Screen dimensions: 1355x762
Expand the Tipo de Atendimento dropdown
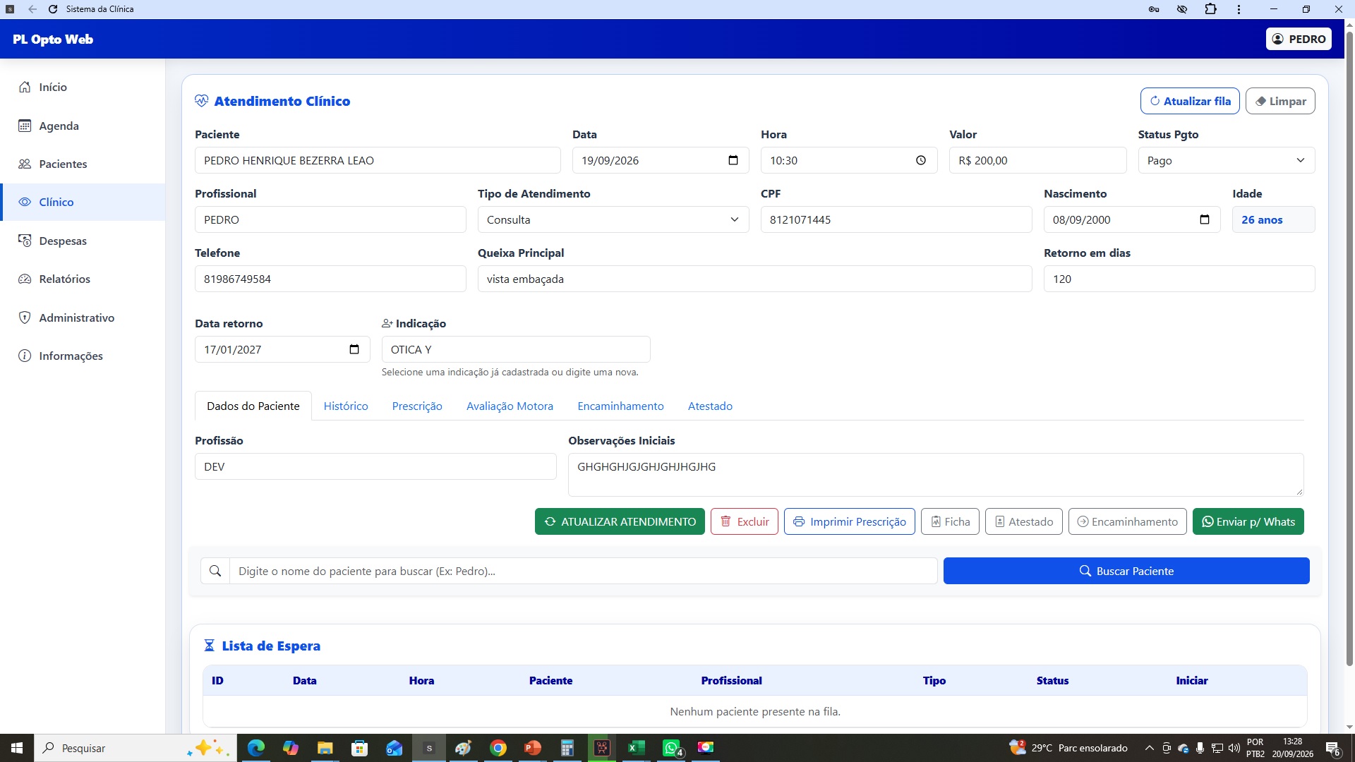(613, 219)
